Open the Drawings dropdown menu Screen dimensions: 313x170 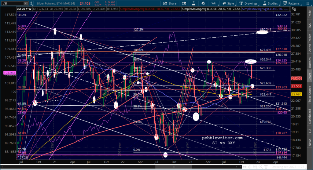point(249,3)
